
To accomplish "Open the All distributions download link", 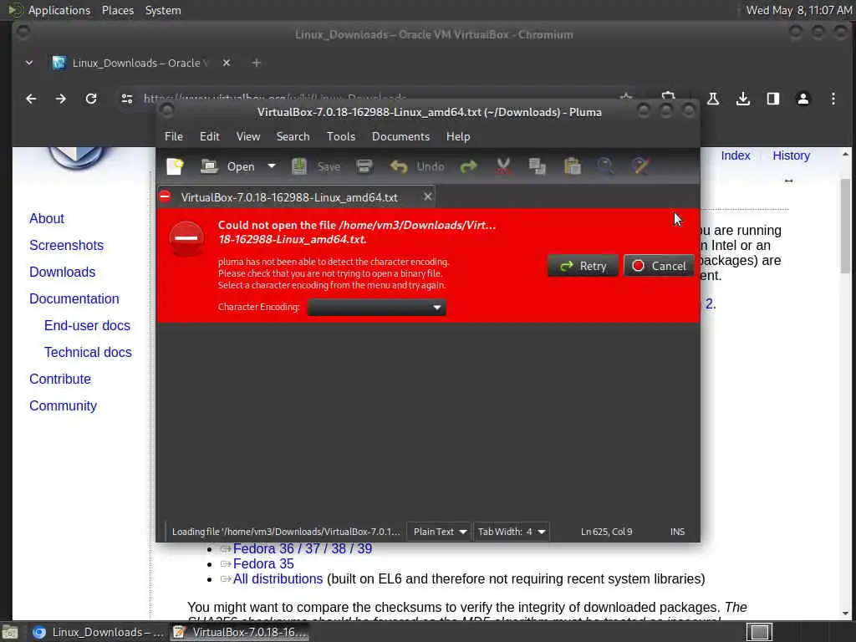I will click(278, 578).
